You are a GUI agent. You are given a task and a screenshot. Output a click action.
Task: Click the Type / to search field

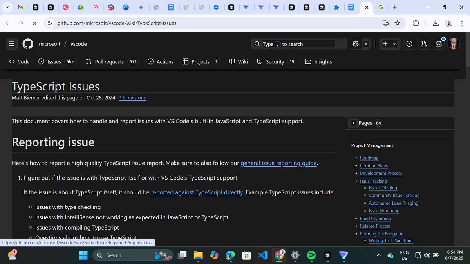point(299,44)
